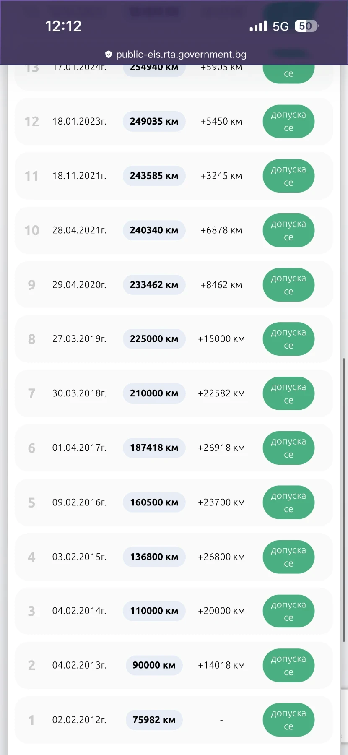Tap the battery level icon
The width and height of the screenshot is (348, 755).
(x=306, y=26)
